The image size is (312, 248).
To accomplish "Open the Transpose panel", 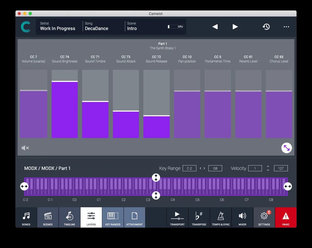I will click(199, 217).
